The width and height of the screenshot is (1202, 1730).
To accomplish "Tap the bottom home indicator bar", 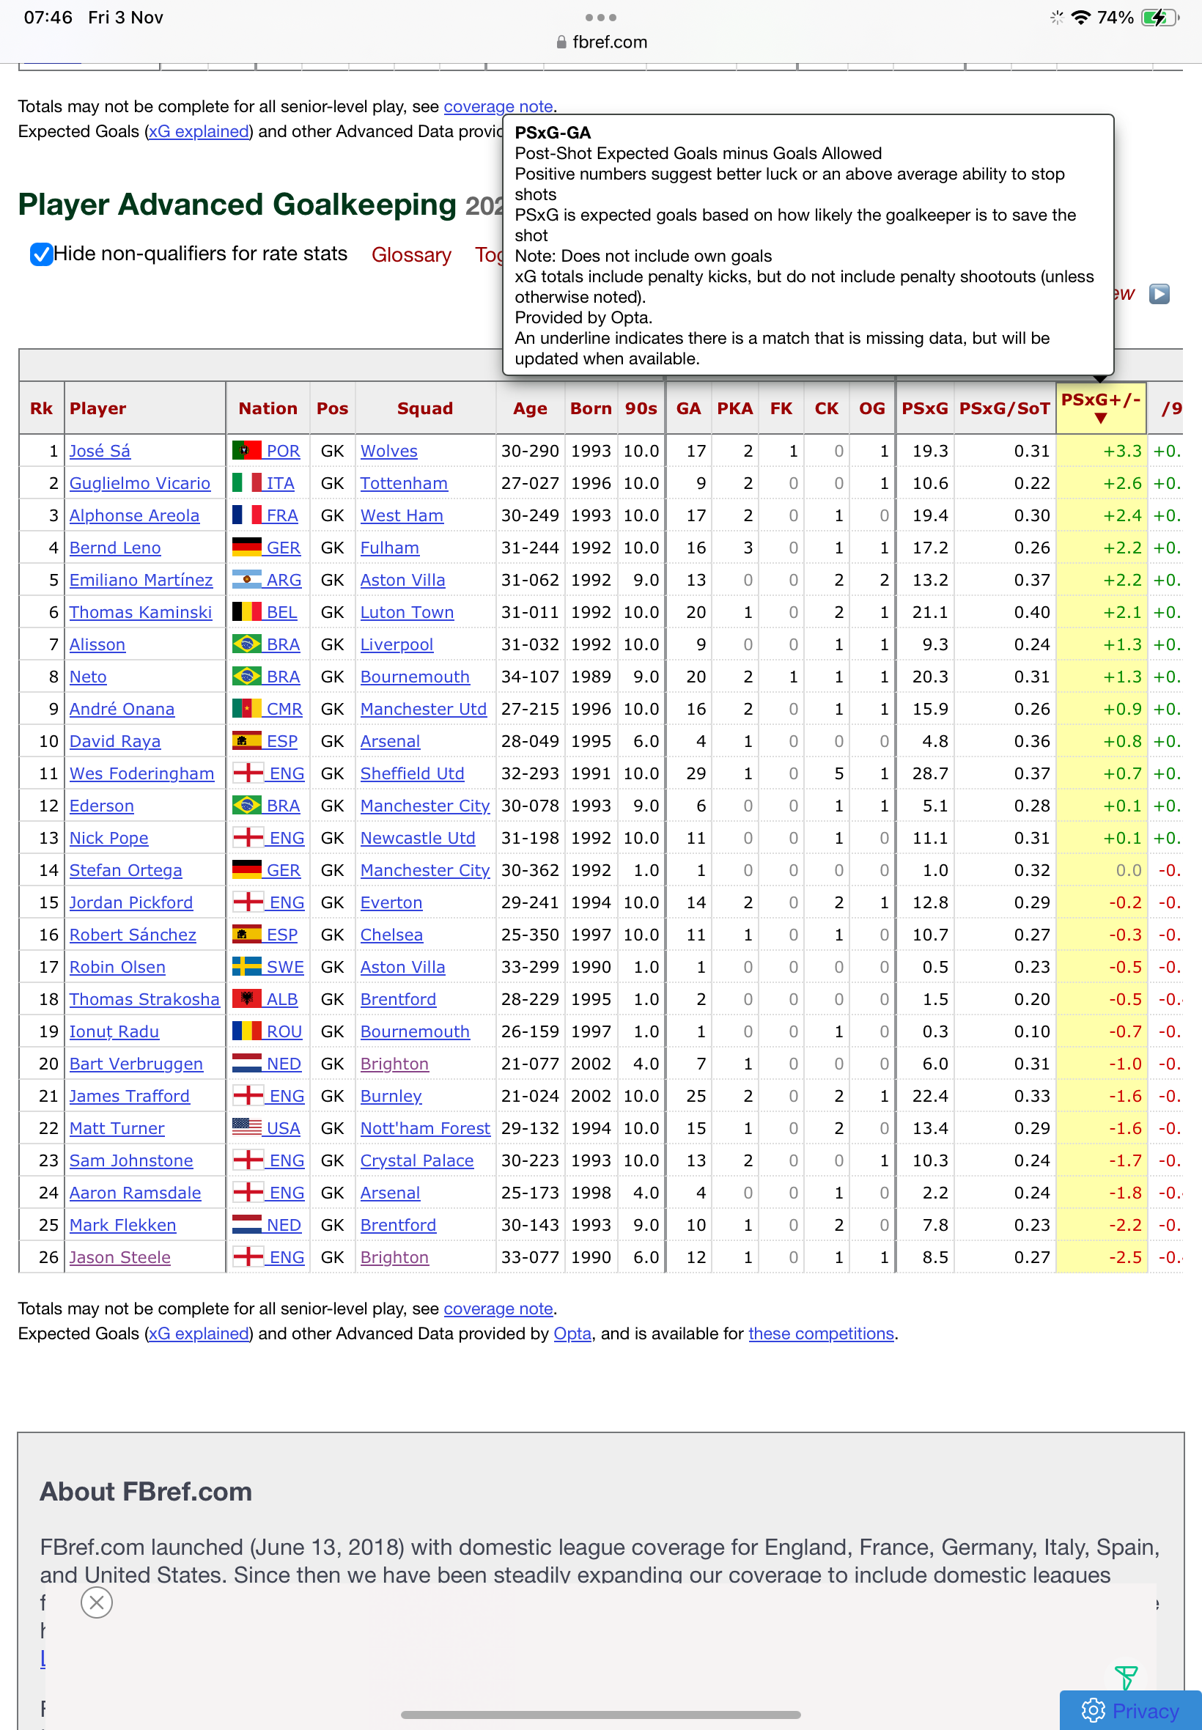I will pos(600,1715).
